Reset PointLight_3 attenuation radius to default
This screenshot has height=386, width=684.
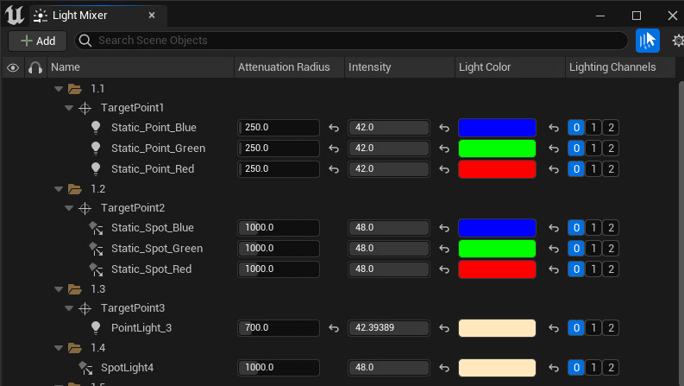pos(334,328)
